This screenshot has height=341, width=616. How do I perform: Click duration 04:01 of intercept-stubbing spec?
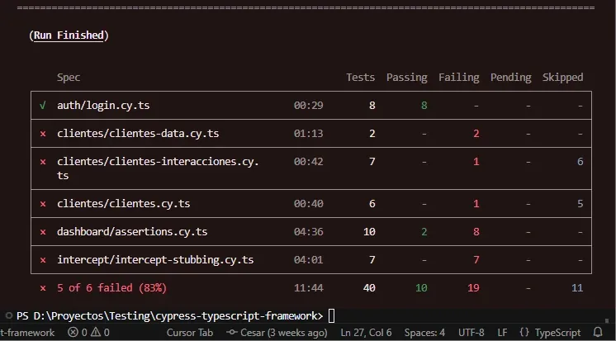308,260
